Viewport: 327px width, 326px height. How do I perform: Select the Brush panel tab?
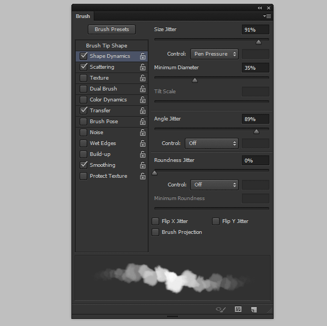[83, 16]
